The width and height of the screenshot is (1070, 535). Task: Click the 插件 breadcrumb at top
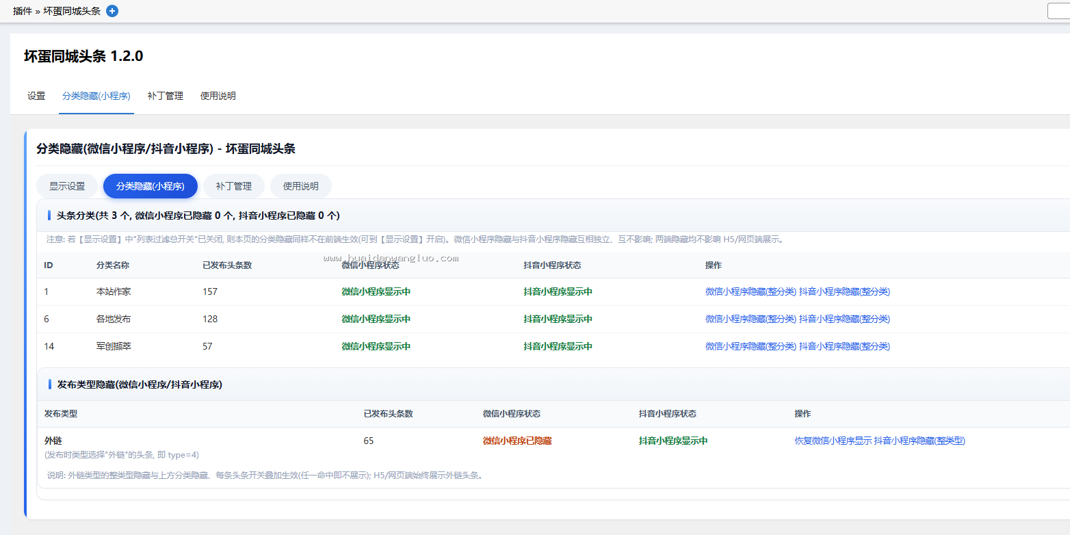(23, 11)
